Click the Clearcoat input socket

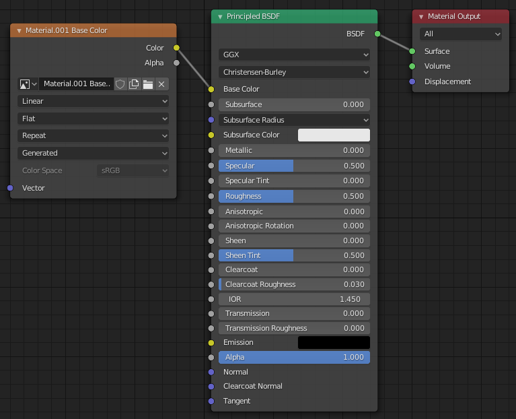[x=211, y=270]
